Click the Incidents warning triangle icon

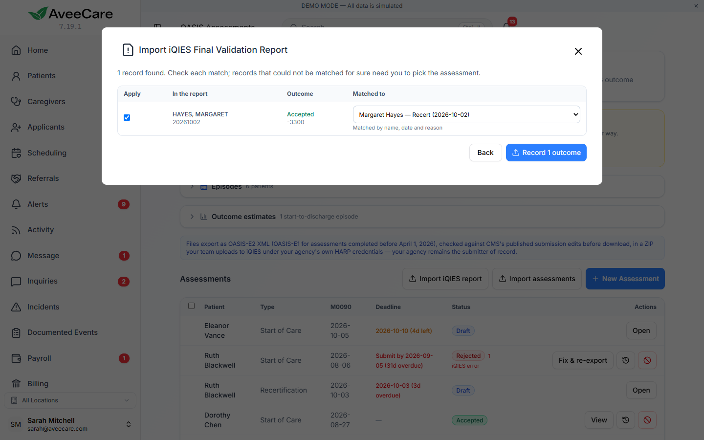16,307
